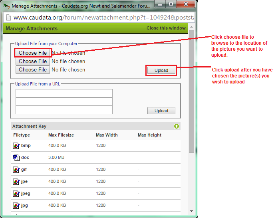The image size is (274, 218).
Task: Click the scrollbar down arrow
Action: [191, 210]
